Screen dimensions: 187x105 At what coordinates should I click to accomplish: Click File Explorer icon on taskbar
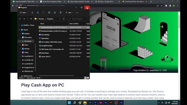coord(85,102)
